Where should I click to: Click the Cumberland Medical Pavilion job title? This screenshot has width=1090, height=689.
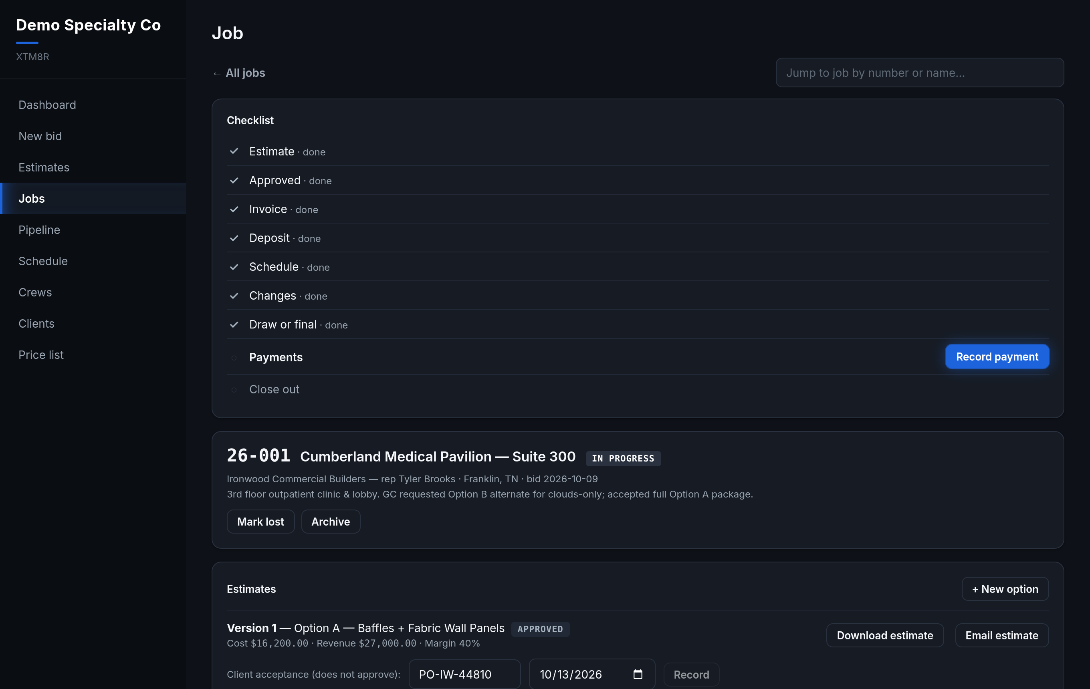click(x=438, y=457)
